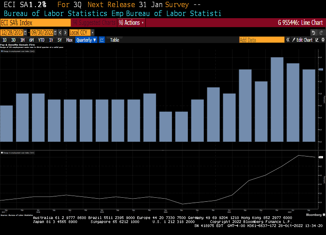Screen dimensions: 326x235
Task: Switch to Table view
Action: pyautogui.click(x=114, y=40)
